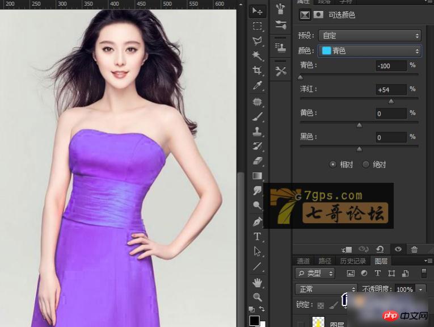Open the Layers panel flyout menu
Screen dimensions: 434x327
(x=428, y=261)
